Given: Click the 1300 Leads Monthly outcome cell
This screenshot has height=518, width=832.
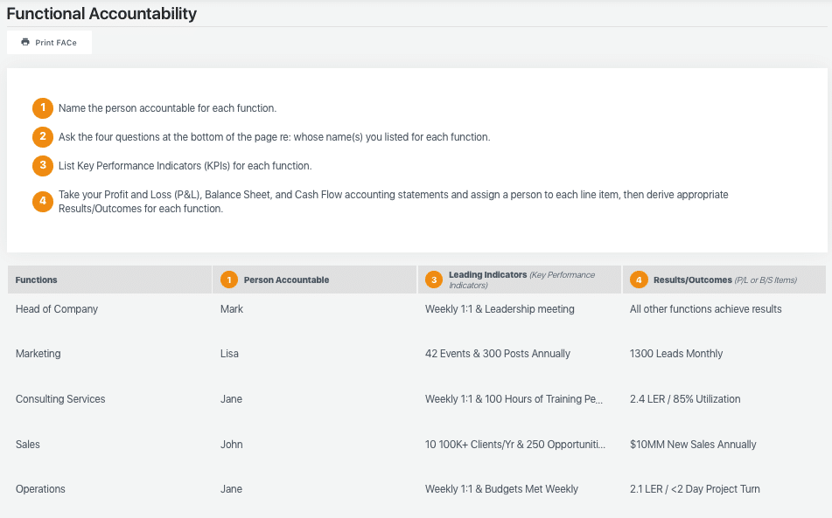Looking at the screenshot, I should [676, 353].
